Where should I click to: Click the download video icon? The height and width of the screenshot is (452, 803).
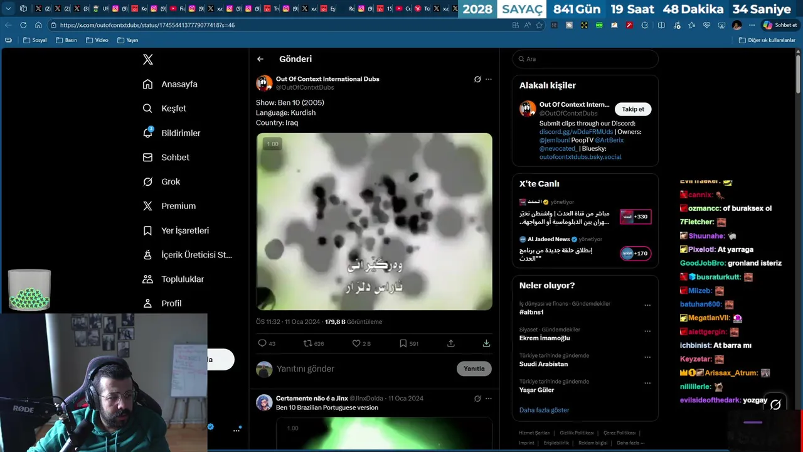486,343
